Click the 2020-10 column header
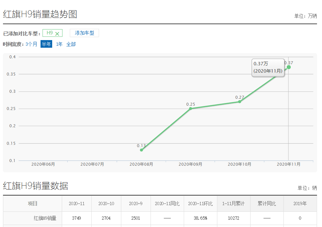Viewport: 322px width, 227px height. (106, 203)
